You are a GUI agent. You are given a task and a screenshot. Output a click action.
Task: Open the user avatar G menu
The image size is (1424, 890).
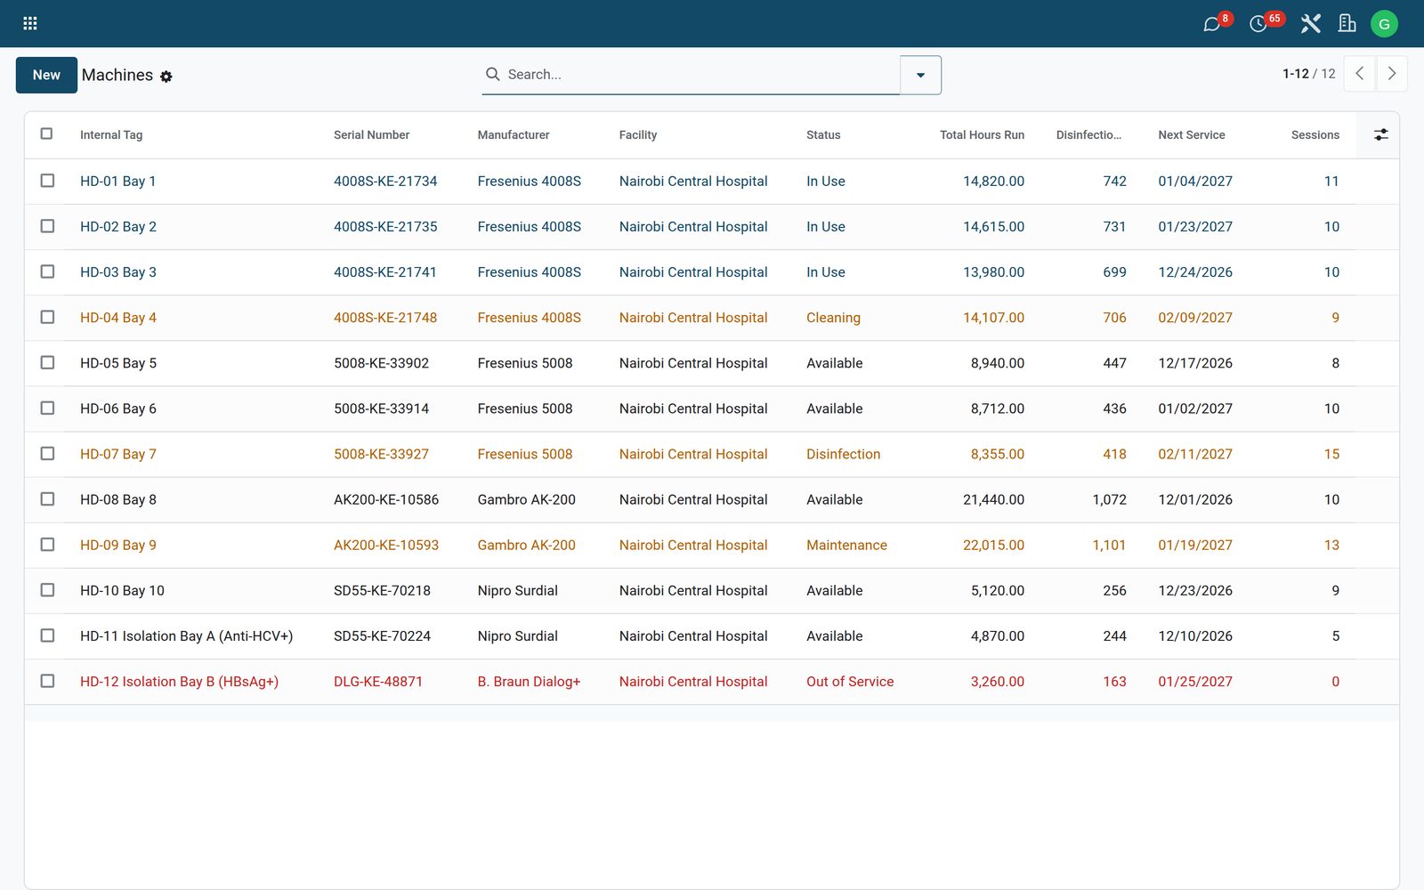(x=1384, y=24)
